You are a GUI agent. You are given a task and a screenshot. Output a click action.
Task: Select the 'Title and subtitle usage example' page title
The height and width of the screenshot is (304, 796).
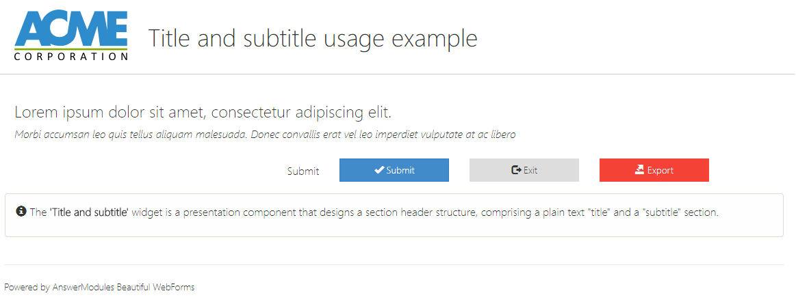[x=313, y=38]
